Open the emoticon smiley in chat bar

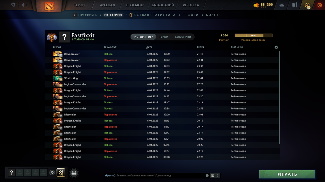(x=207, y=175)
